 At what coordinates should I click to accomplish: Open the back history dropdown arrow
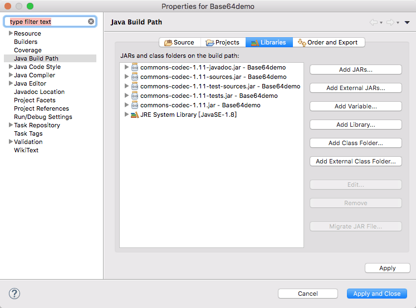click(x=381, y=23)
